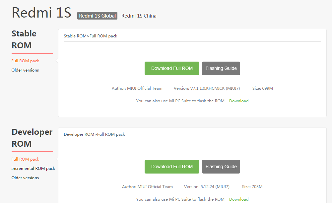Click the 'You can also use Mi PC Suite' text in the Developer section

point(180,199)
